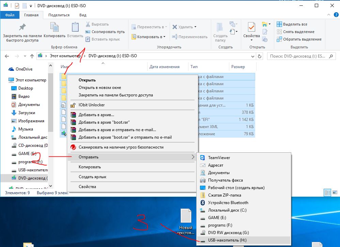Switch to the Поделиться tab
Image resolution: width=340 pixels, height=247 pixels.
point(59,15)
